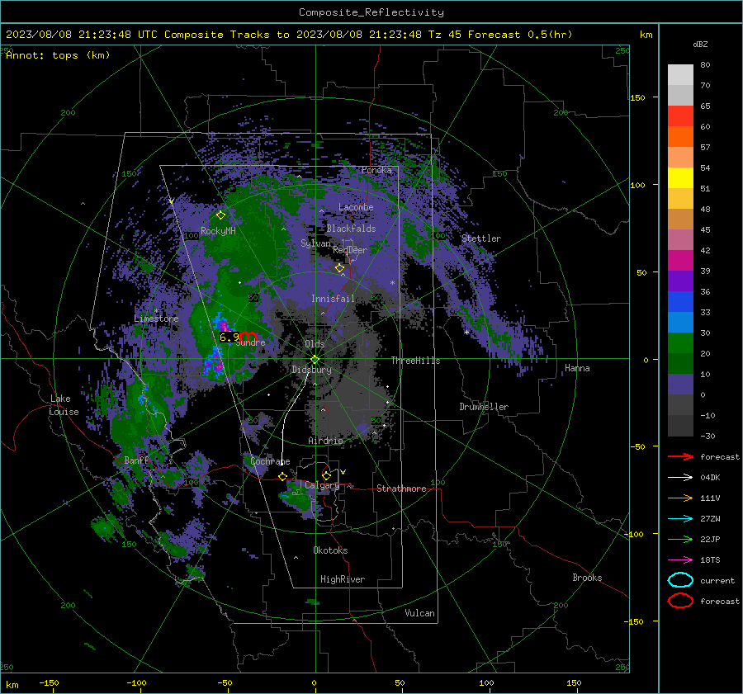Click the cyan current ellipse legend icon
The image size is (743, 694).
tap(680, 580)
